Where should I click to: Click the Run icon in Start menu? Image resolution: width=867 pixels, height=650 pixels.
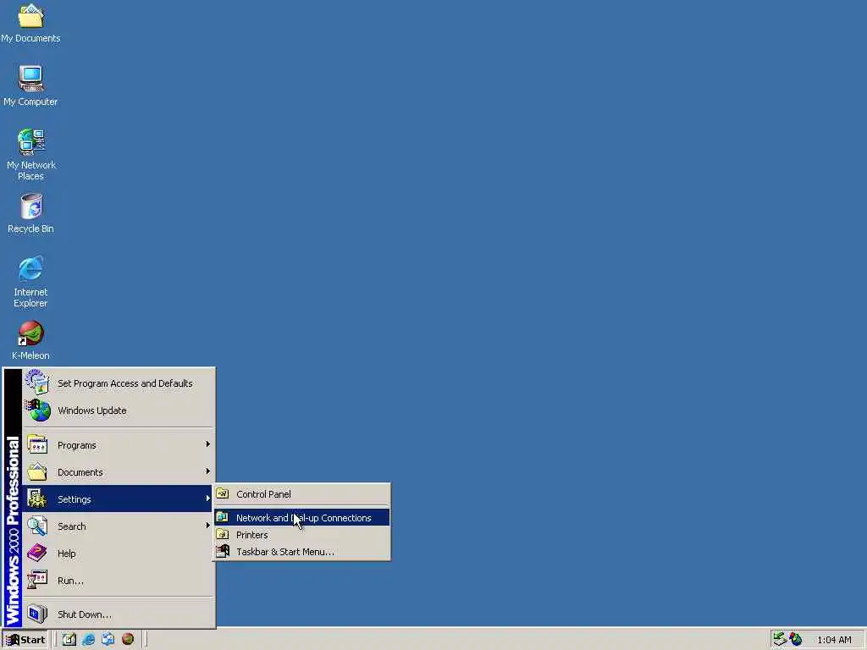click(x=37, y=580)
